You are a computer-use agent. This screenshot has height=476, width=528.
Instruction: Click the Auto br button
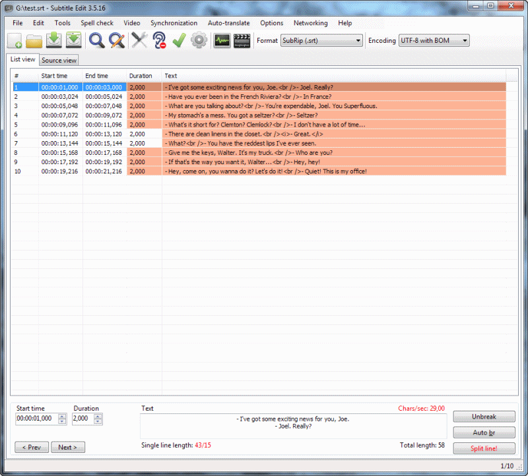[484, 432]
